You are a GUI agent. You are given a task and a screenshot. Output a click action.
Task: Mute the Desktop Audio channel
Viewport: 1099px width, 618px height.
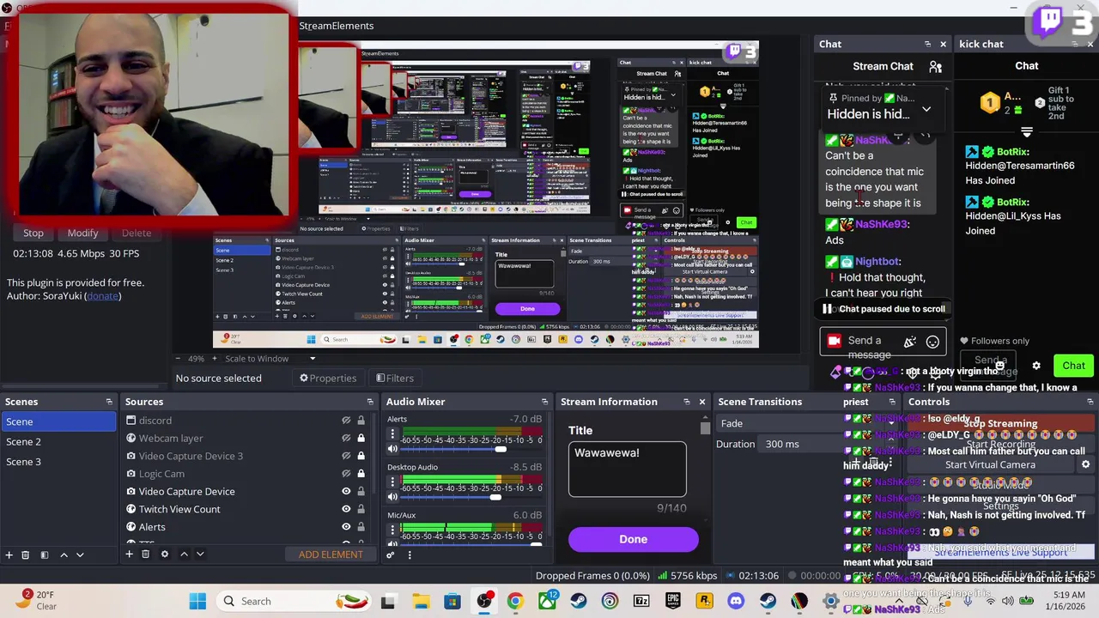pos(392,497)
